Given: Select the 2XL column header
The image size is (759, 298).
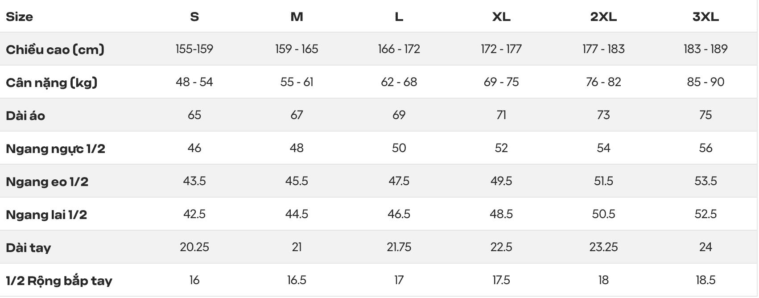Looking at the screenshot, I should click(603, 17).
